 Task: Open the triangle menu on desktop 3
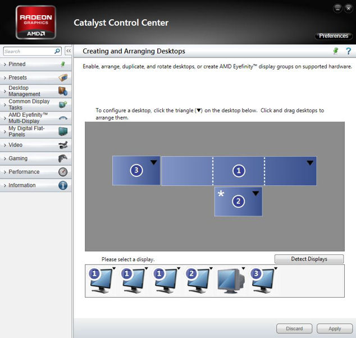(154, 162)
